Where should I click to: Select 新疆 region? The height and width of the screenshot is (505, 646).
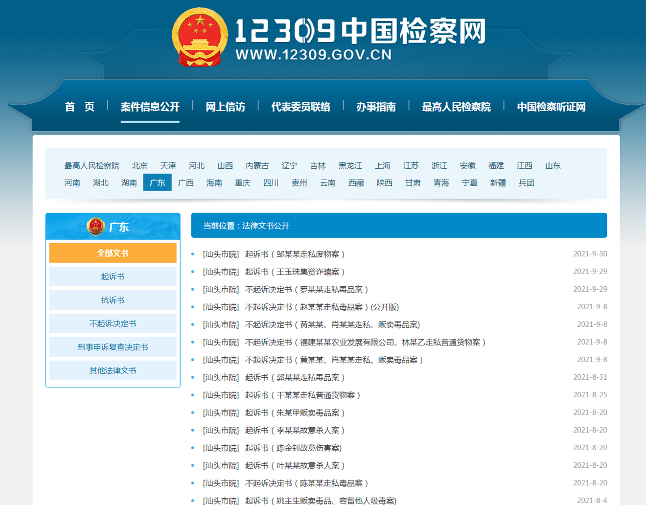click(498, 183)
